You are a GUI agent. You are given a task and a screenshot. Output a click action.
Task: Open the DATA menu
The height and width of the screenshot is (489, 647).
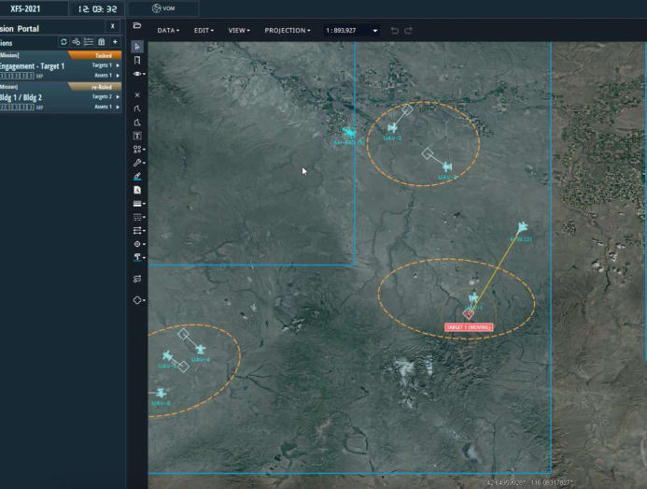pyautogui.click(x=169, y=30)
